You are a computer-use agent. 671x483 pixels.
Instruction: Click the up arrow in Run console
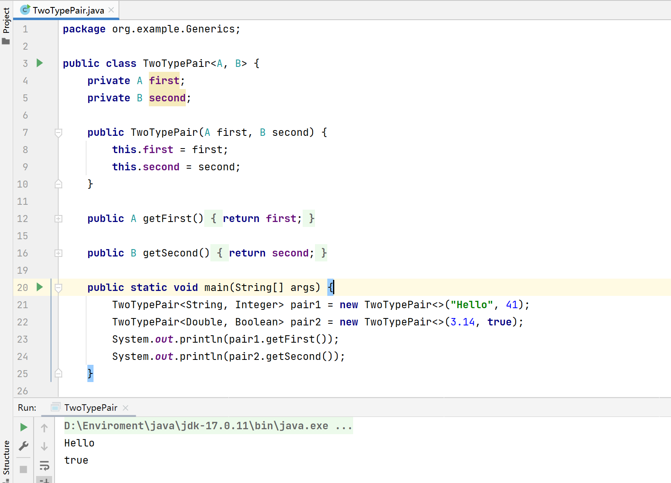(x=44, y=428)
